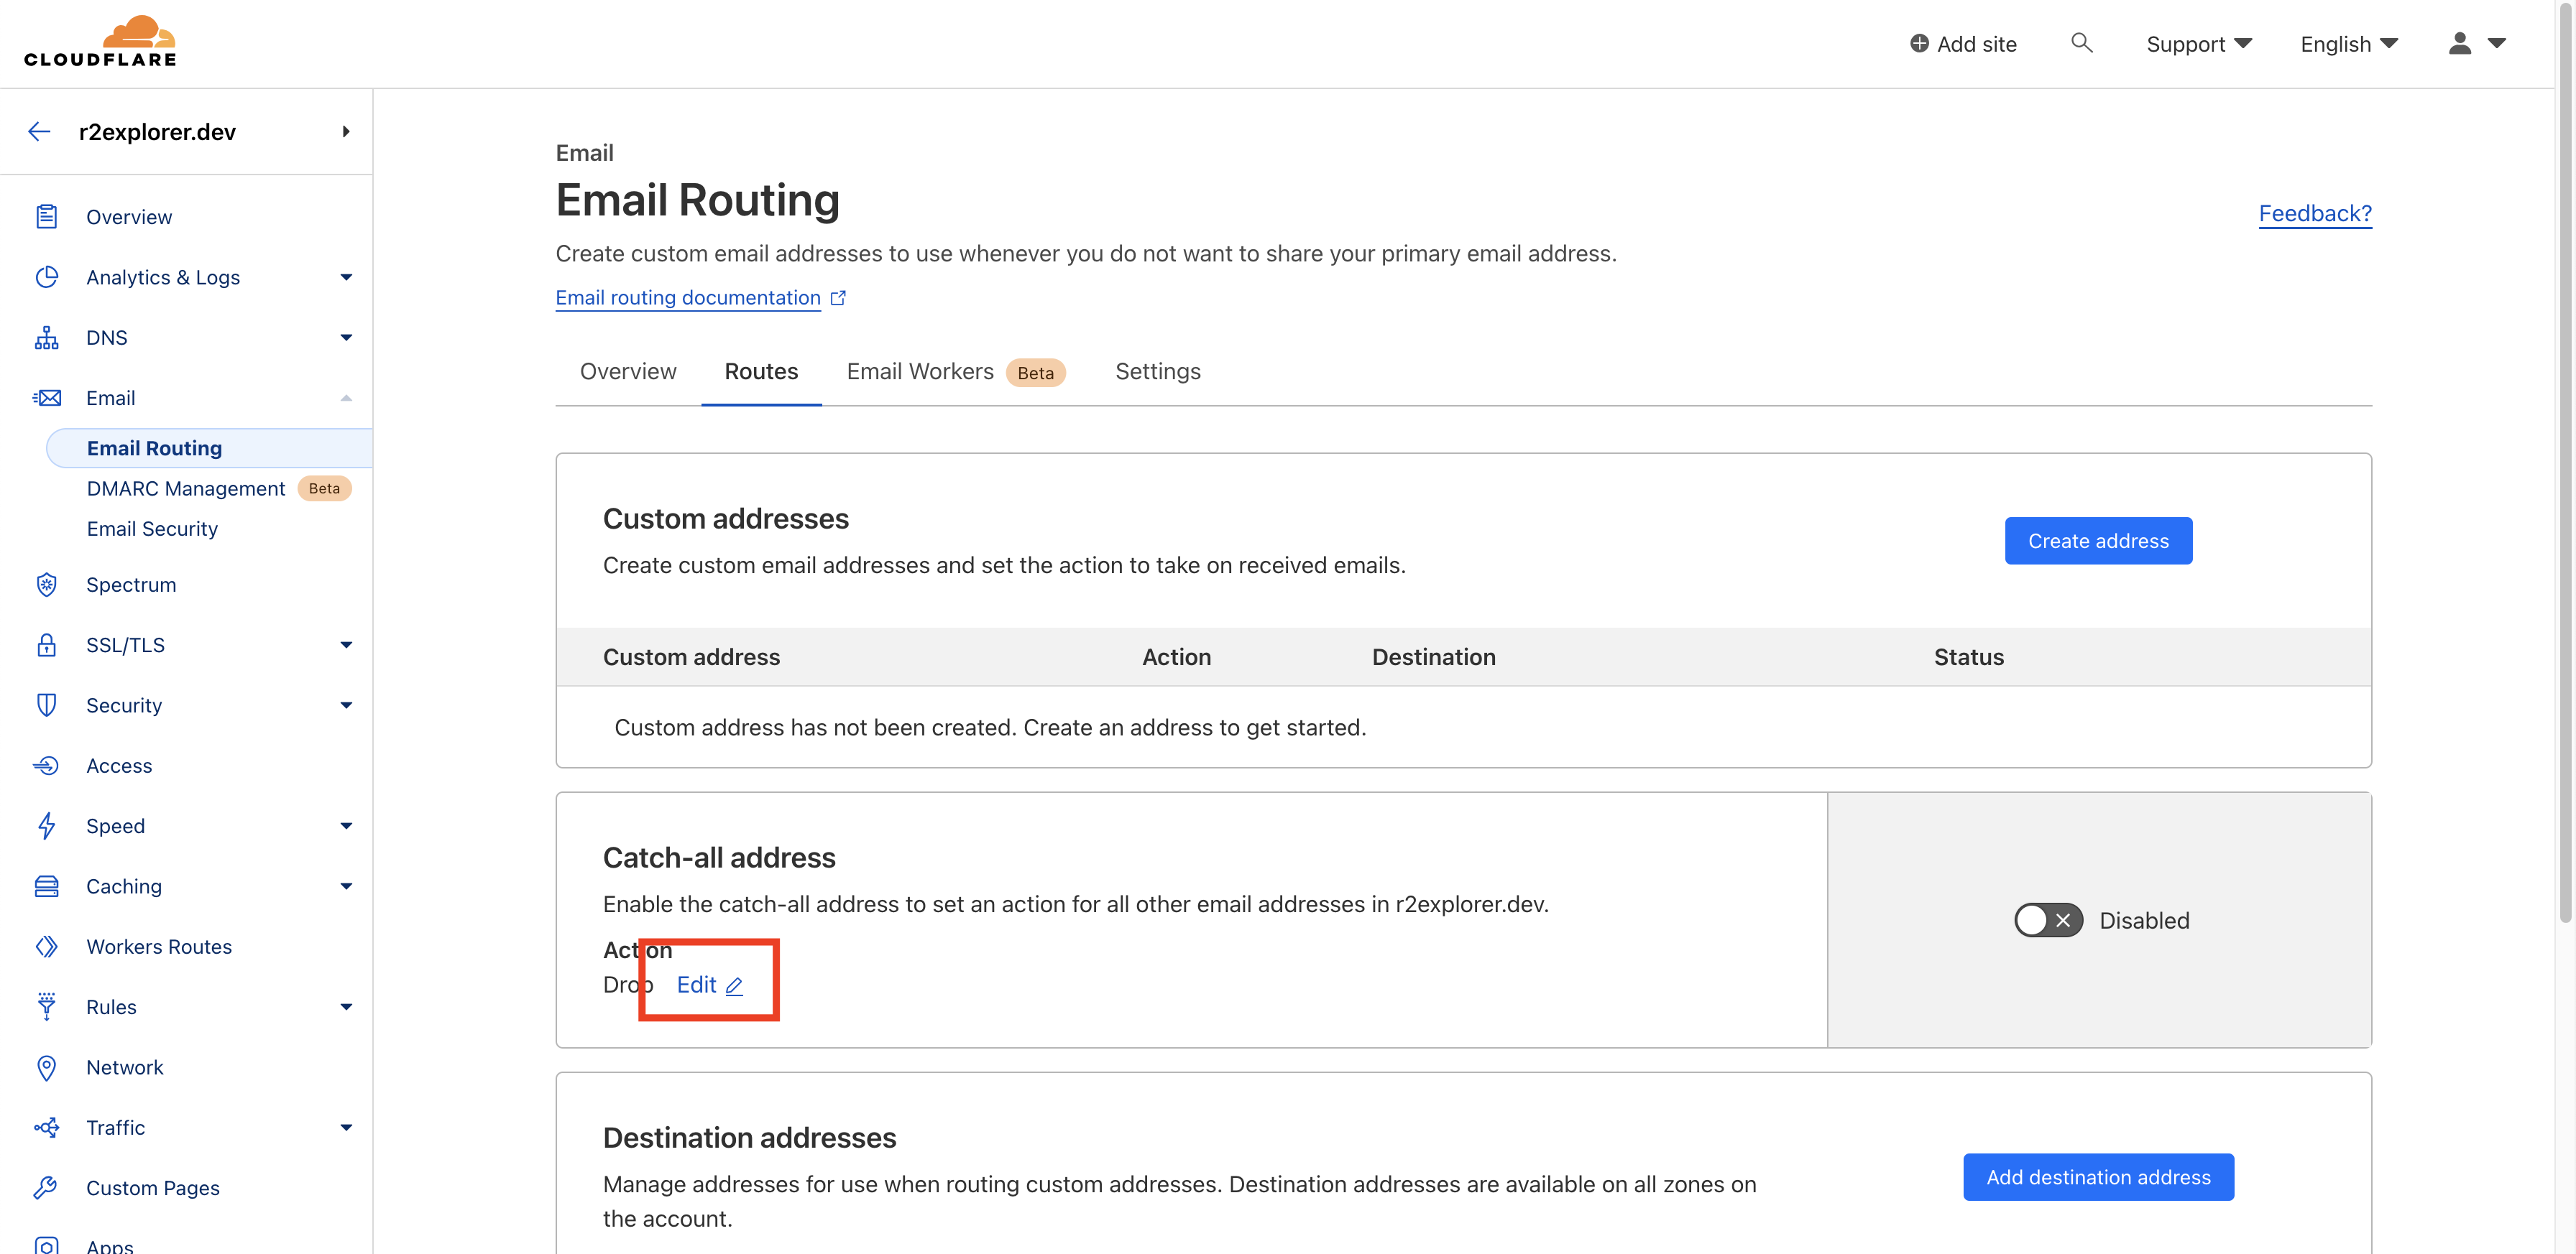Click the Cloudflare logo

pos(100,42)
